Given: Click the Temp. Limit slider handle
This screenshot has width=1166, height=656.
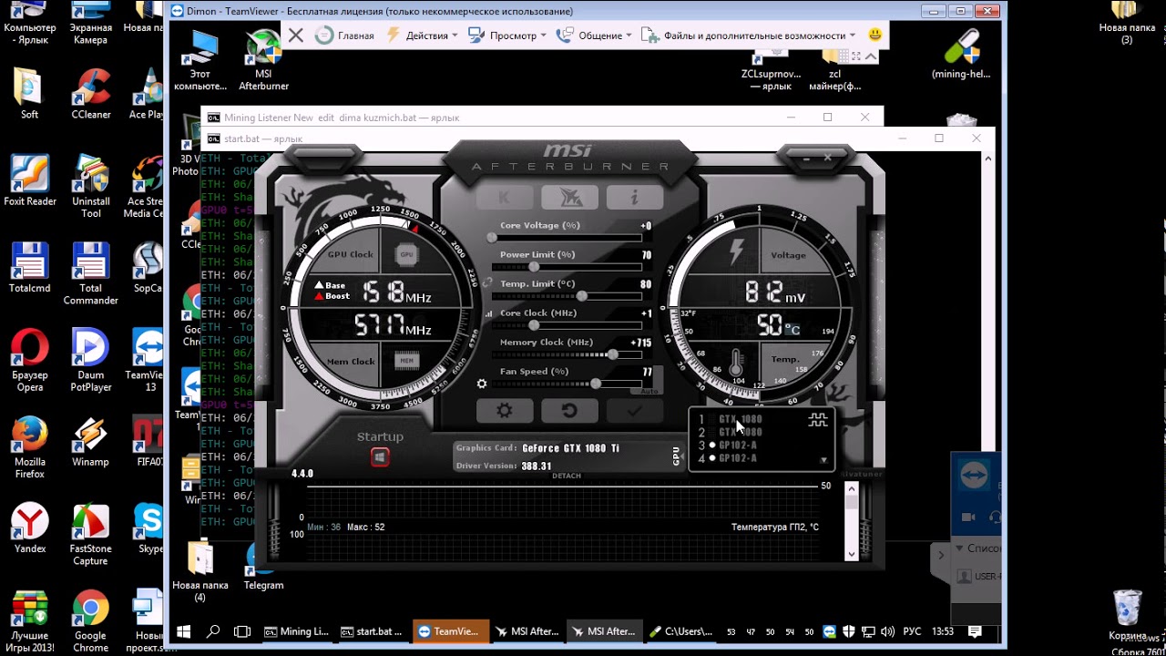Looking at the screenshot, I should coord(582,296).
